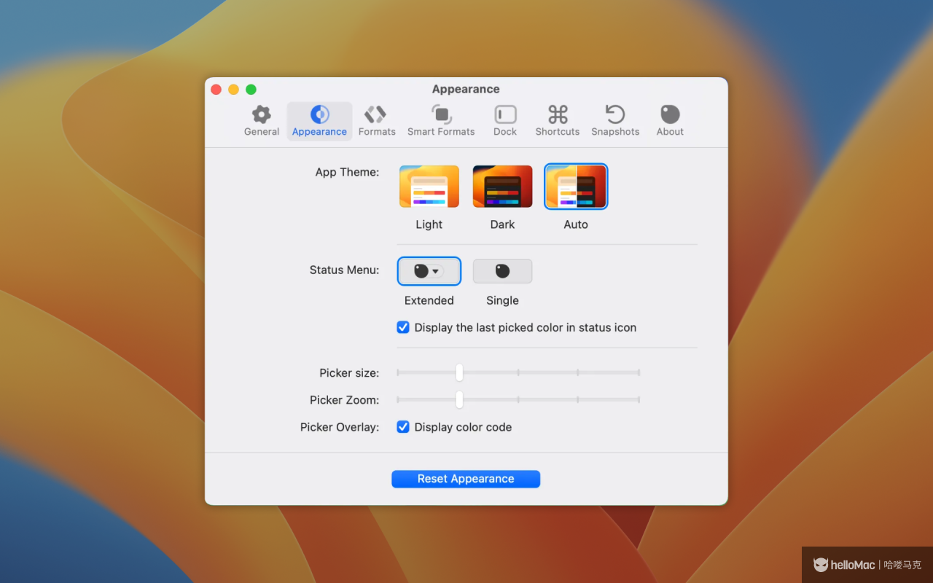Viewport: 933px width, 583px height.
Task: Click the 'Extended' label text
Action: [429, 300]
